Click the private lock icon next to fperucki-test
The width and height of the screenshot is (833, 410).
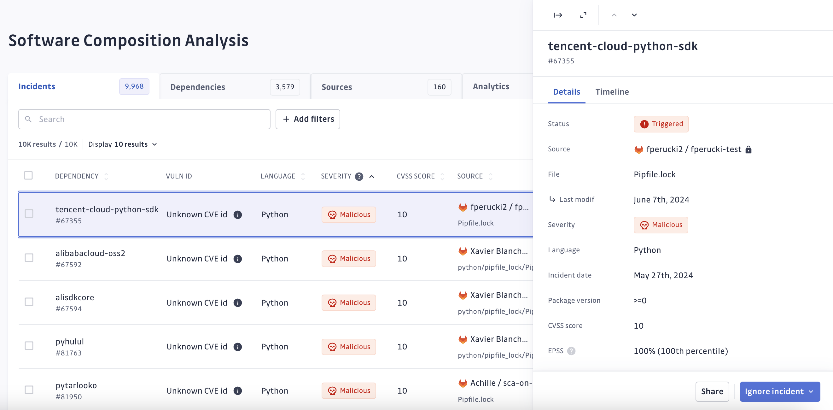[x=748, y=149]
